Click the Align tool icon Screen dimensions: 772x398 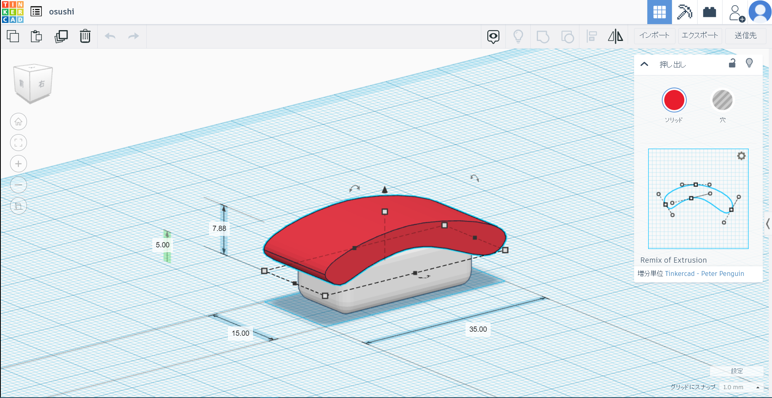coord(591,36)
